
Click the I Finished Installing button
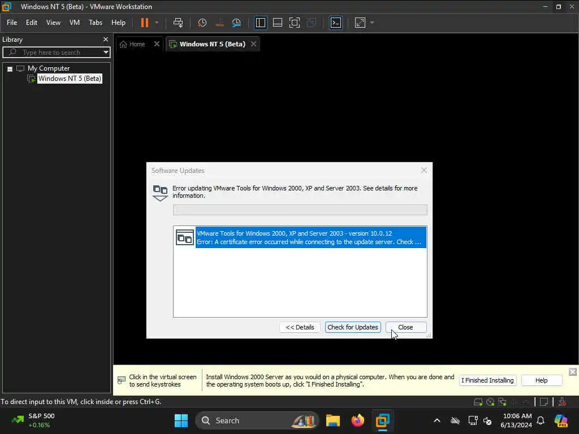tap(487, 380)
